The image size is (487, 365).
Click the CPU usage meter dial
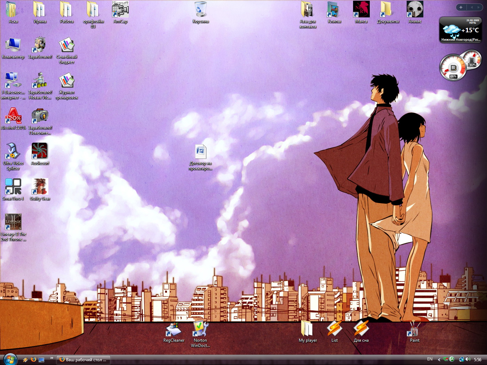pos(453,67)
